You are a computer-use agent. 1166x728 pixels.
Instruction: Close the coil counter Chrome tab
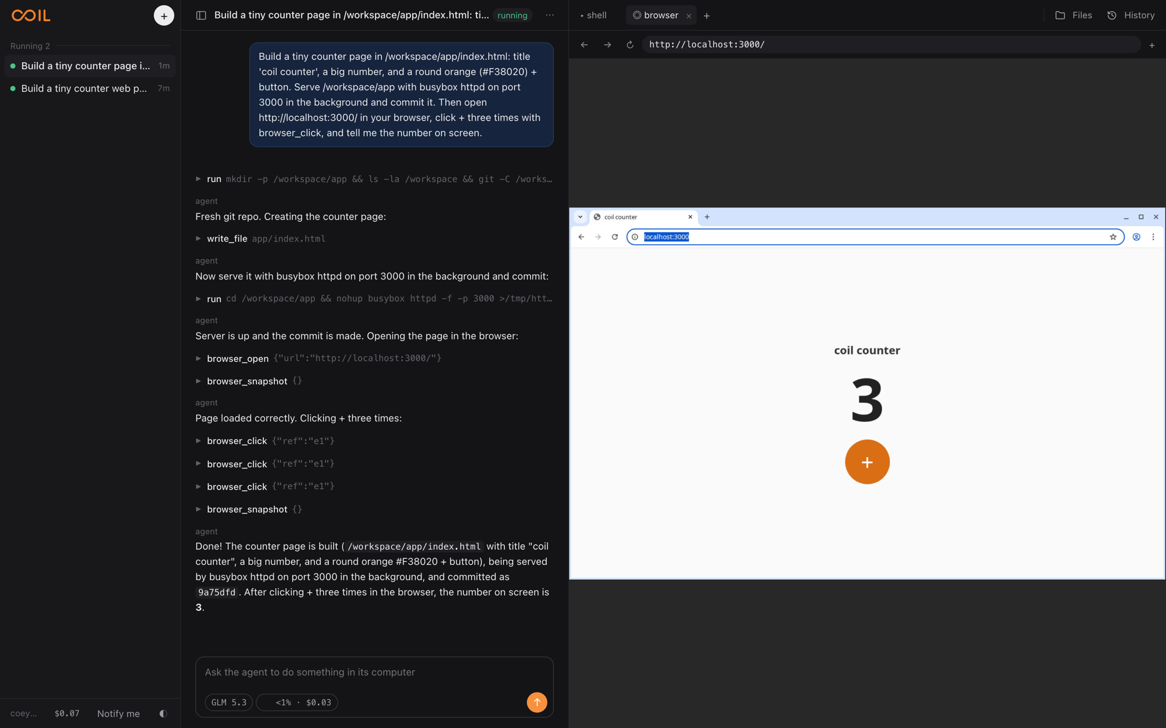tap(690, 217)
